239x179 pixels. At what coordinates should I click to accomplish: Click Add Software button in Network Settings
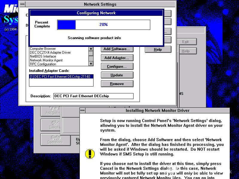point(117,49)
